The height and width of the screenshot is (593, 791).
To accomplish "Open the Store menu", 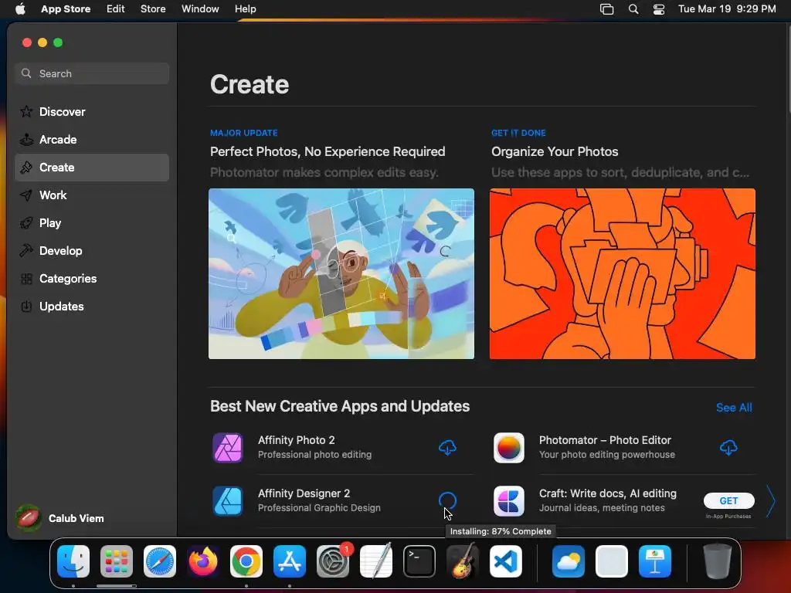I will tap(153, 9).
